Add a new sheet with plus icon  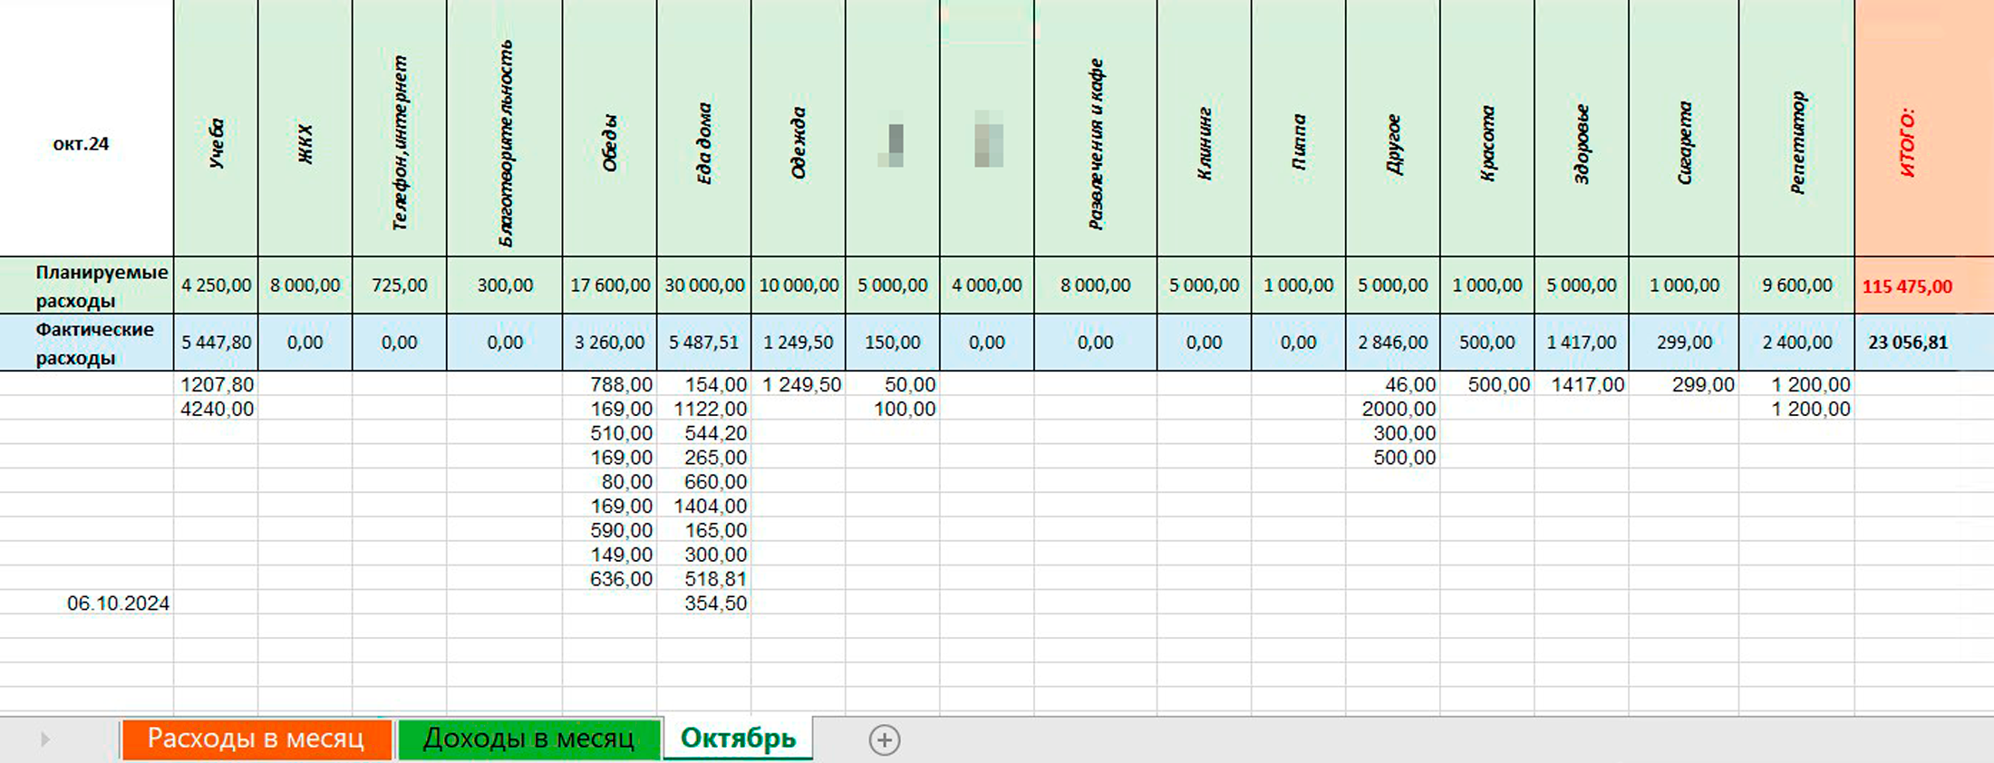pos(885,740)
